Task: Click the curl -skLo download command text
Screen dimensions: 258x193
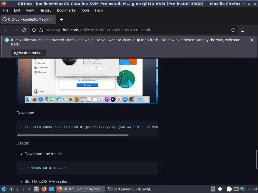Action: [89, 127]
